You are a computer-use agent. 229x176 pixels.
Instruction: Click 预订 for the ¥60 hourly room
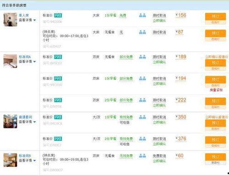215,157
